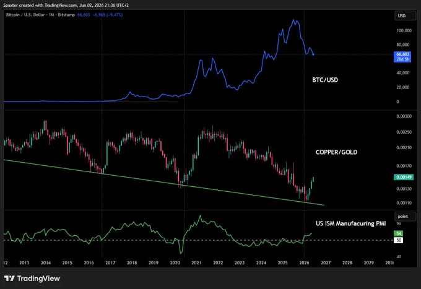Viewport: 421px width, 289px height.
Task: Click the 40,000 price axis label
Action: [x=403, y=73]
